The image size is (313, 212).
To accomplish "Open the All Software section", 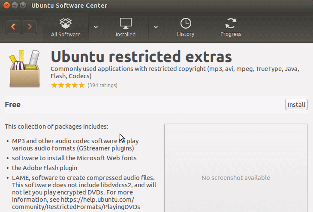I will 66,27.
